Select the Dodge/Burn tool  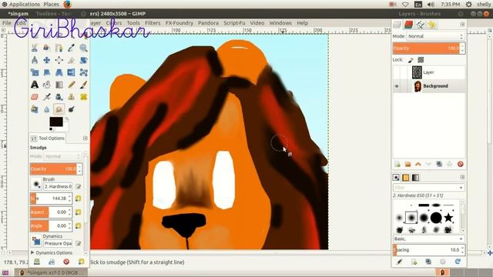72,109
